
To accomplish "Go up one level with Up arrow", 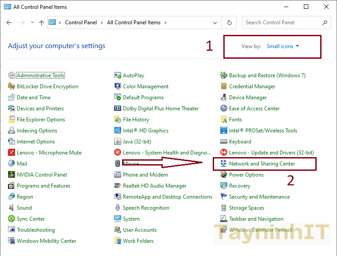I will 41,23.
